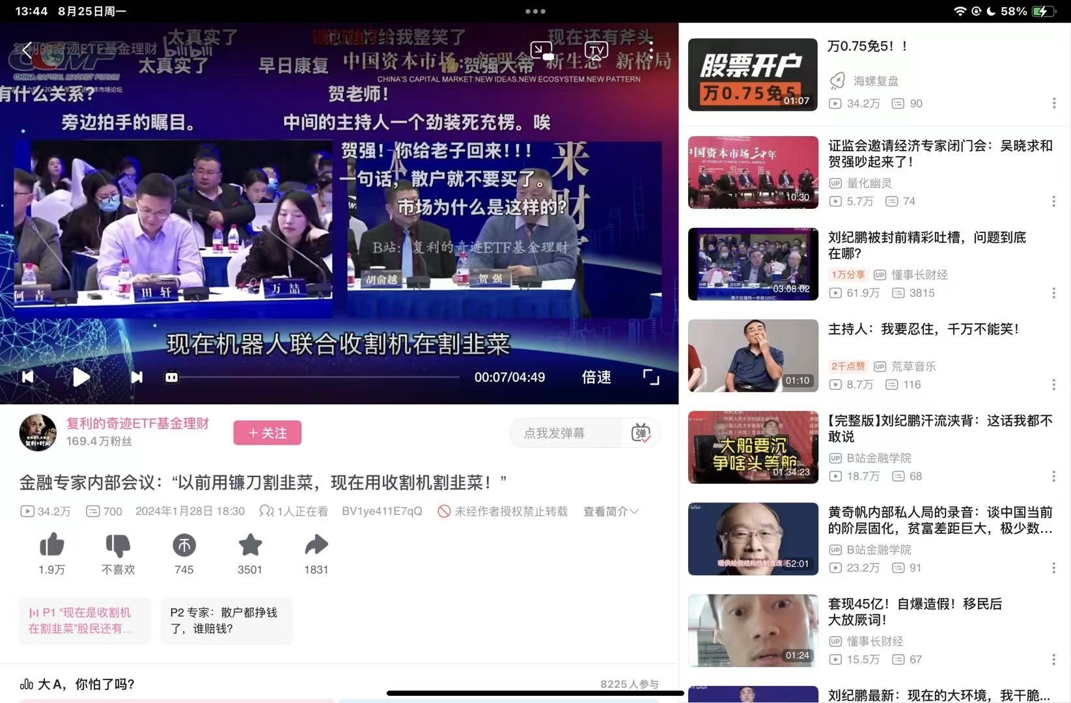The width and height of the screenshot is (1071, 703).
Task: Tap the 8225人参与 poll participant count
Action: pyautogui.click(x=629, y=684)
